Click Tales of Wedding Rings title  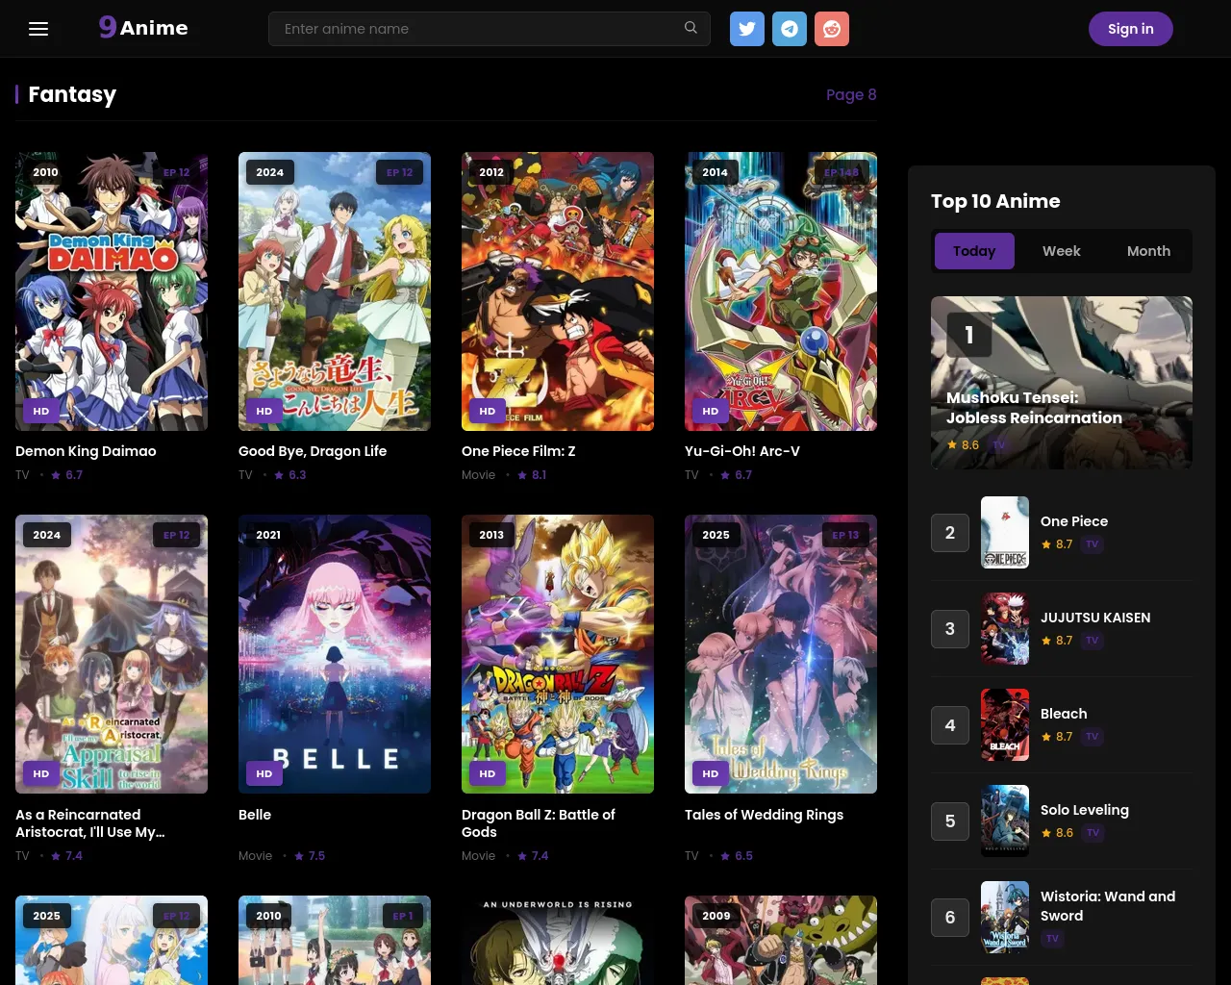point(764,815)
